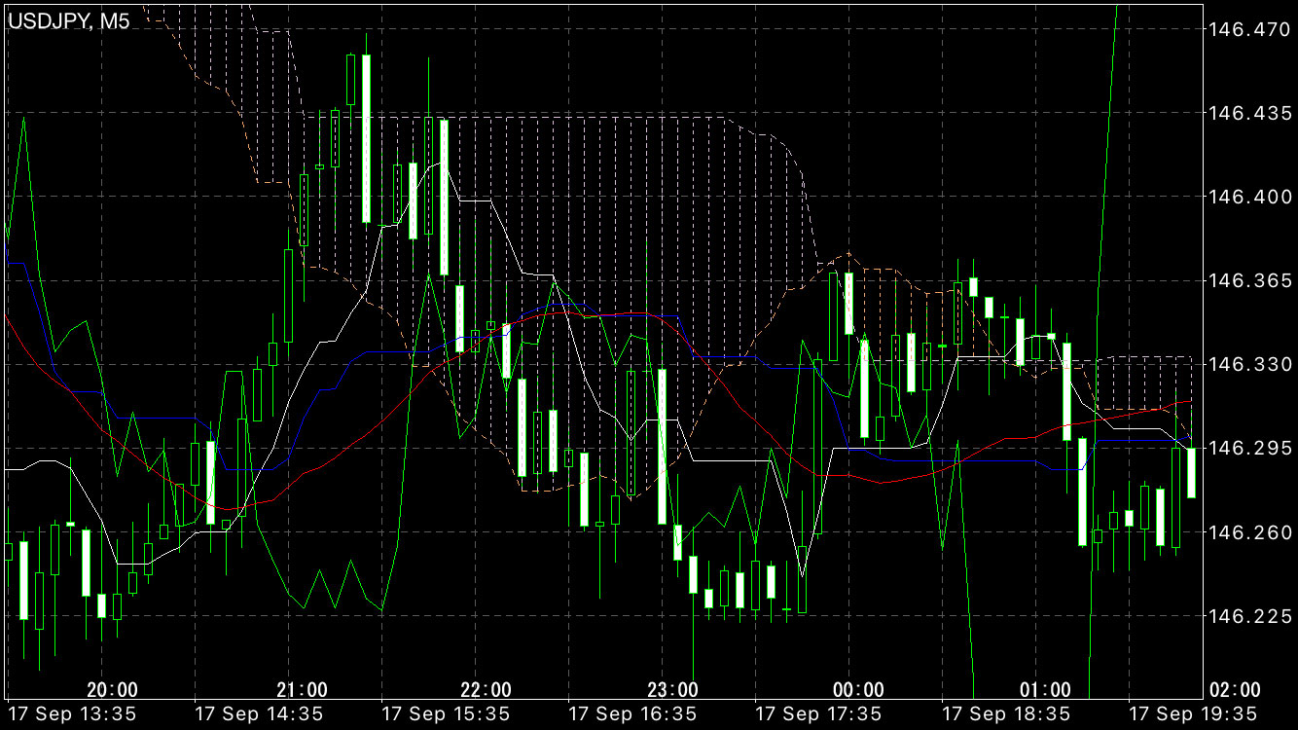Click the 22:00 time marker
This screenshot has width=1298, height=730.
487,690
